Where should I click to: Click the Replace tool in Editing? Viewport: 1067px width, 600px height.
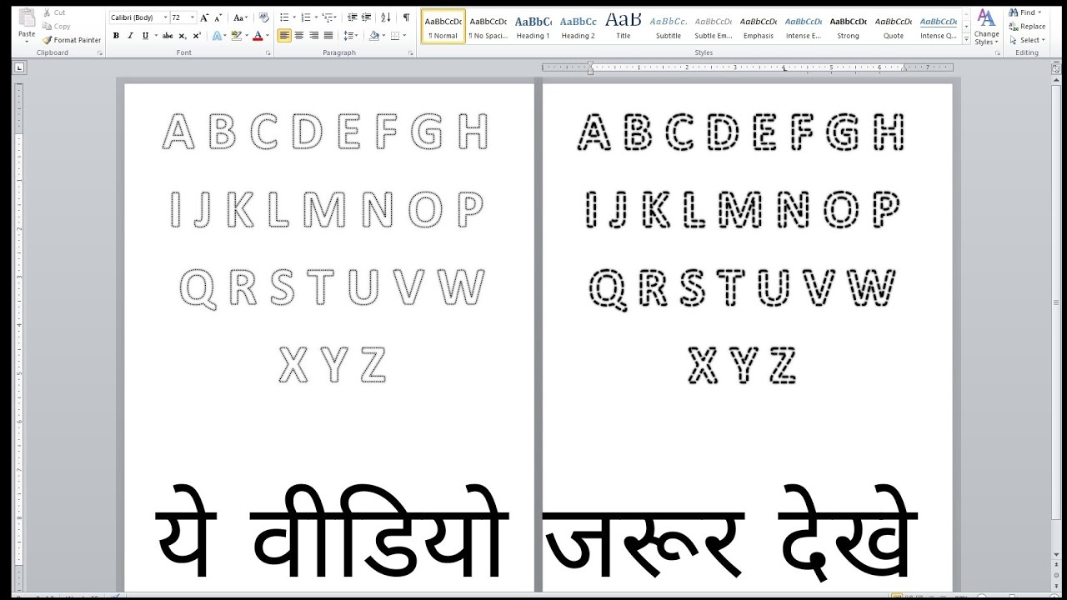(x=1026, y=27)
